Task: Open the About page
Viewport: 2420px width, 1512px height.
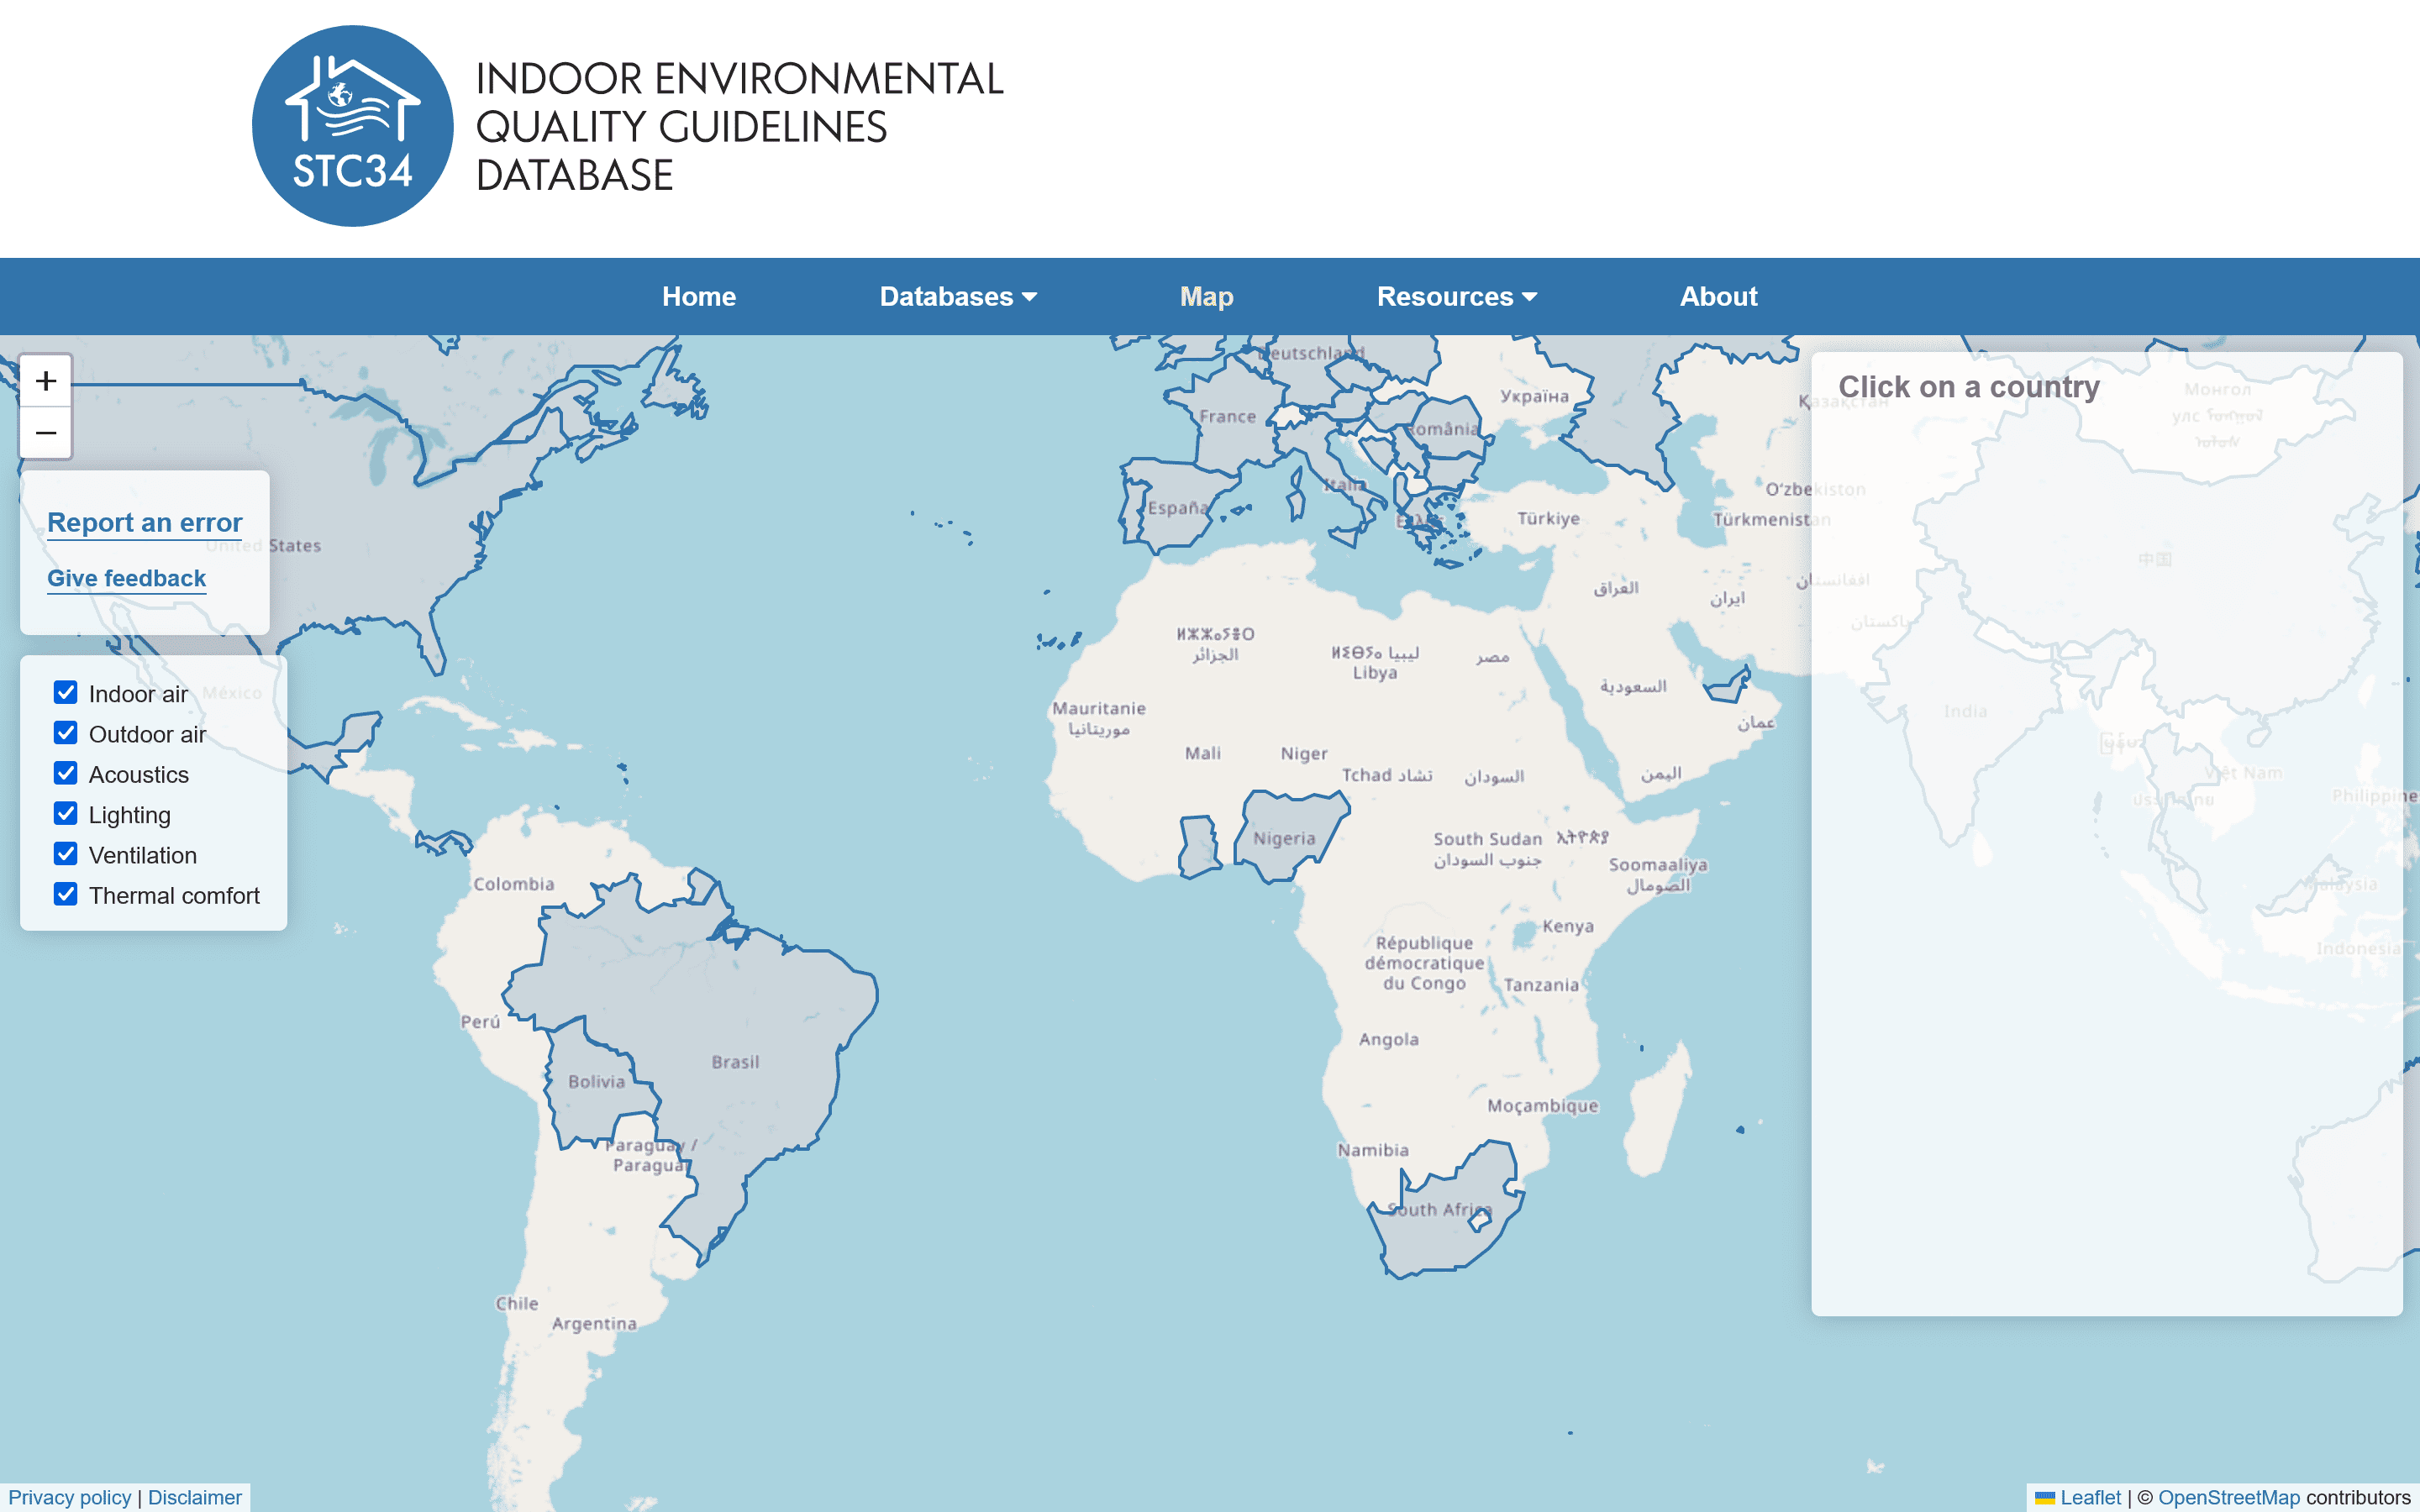Action: click(x=1718, y=297)
